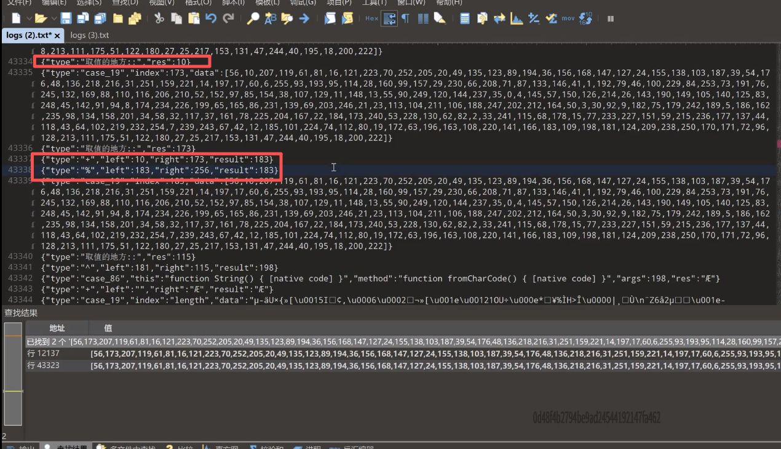Toggle column mode icon

click(422, 18)
